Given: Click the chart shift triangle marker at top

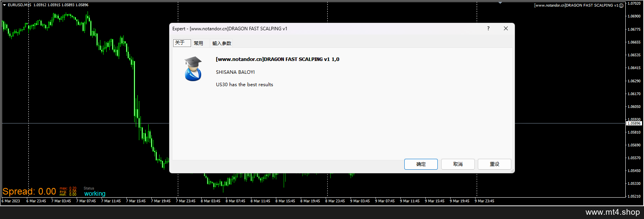Looking at the screenshot, I should (500, 3).
